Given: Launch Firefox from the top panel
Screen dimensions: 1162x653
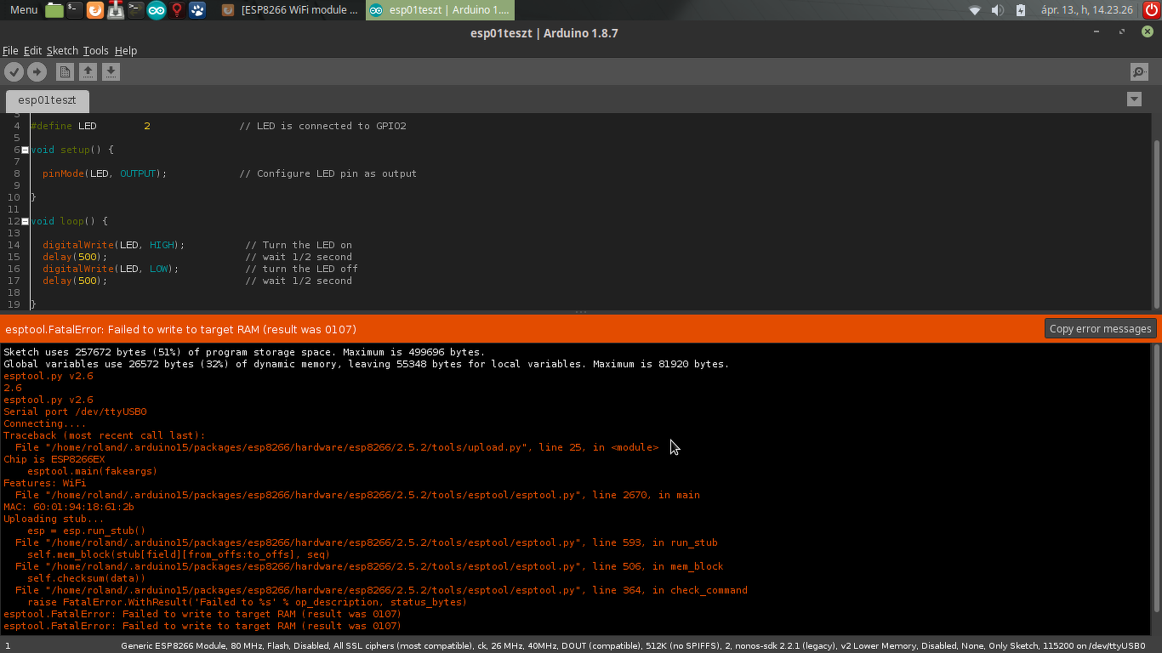Looking at the screenshot, I should click(x=95, y=10).
